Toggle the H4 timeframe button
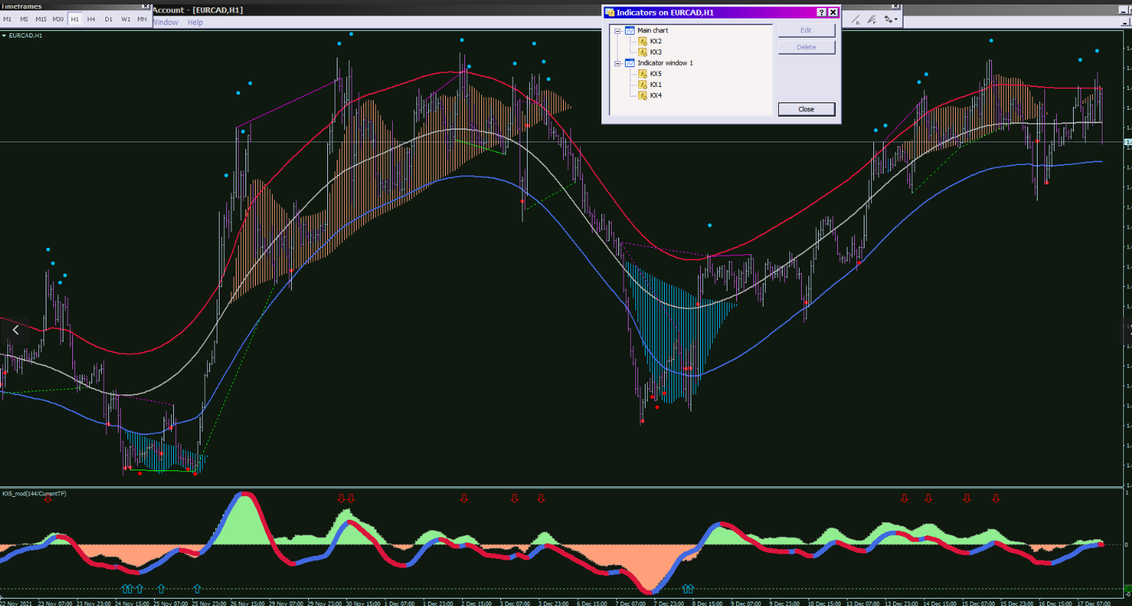1132x606 pixels. coord(91,19)
